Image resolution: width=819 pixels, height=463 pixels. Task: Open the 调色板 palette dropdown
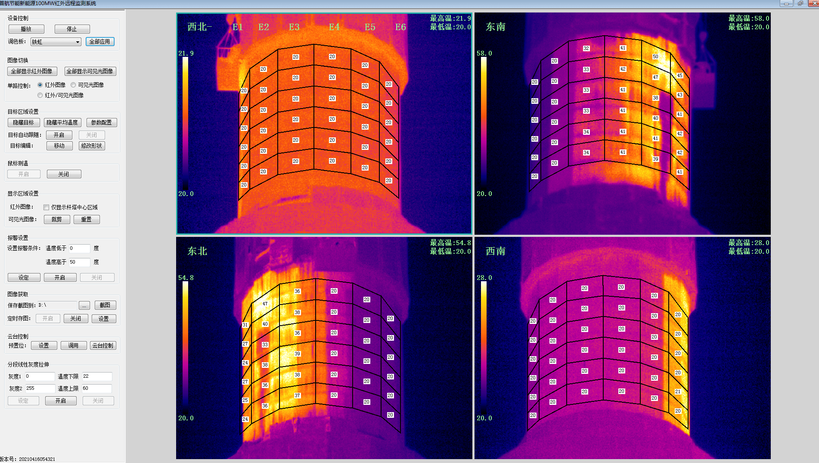[x=56, y=42]
